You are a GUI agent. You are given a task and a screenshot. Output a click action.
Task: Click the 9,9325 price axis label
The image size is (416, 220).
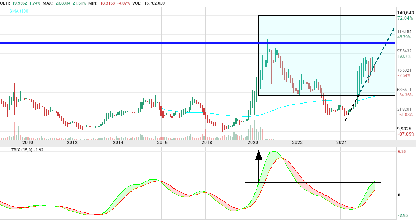click(x=404, y=129)
